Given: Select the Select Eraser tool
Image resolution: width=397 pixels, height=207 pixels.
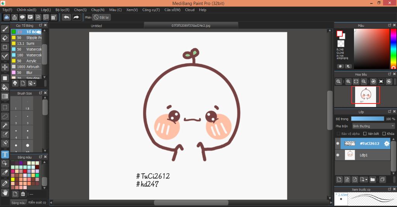Looking at the screenshot, I should pos(5,143).
